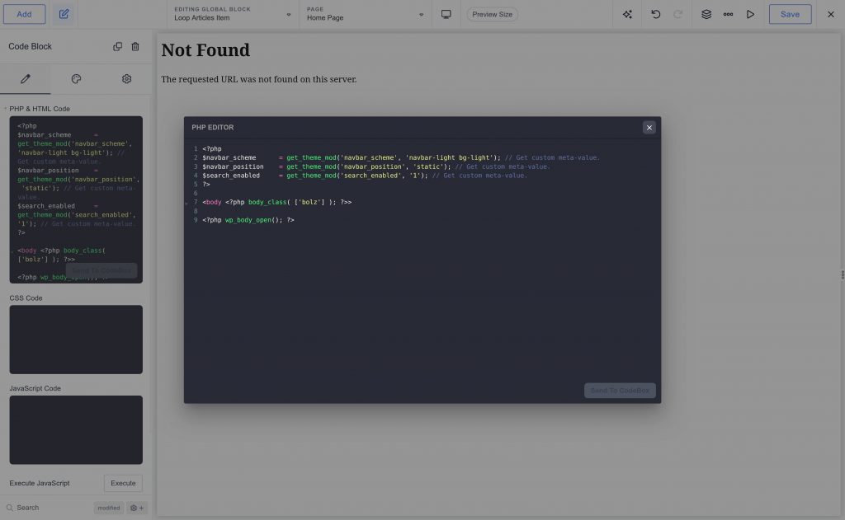The width and height of the screenshot is (845, 520).
Task: Duplicate the Code Block via copy icon
Action: [118, 46]
